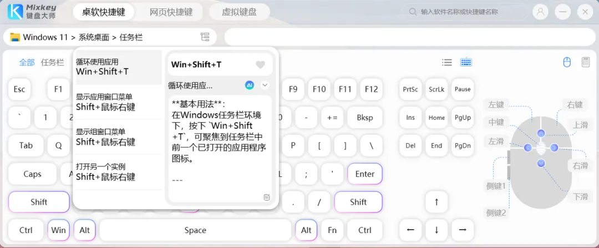Image resolution: width=599 pixels, height=248 pixels.
Task: Click the mouse scroll-down arrow icon
Action: click(541, 164)
